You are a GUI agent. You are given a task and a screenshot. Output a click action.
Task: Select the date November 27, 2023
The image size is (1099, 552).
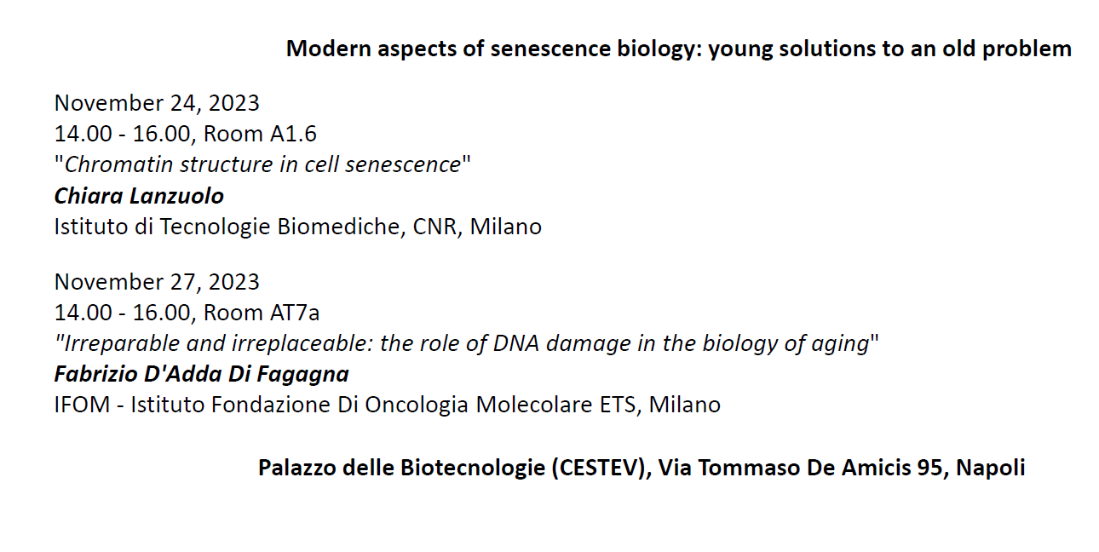pyautogui.click(x=157, y=281)
